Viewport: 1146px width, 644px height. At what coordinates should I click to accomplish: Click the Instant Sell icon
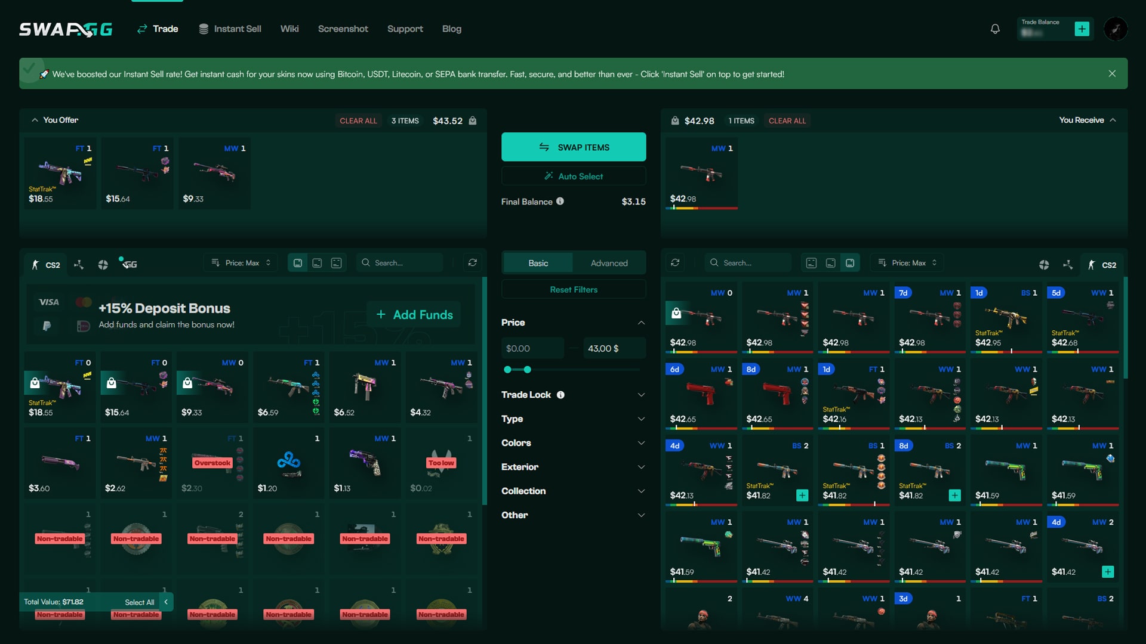202,29
